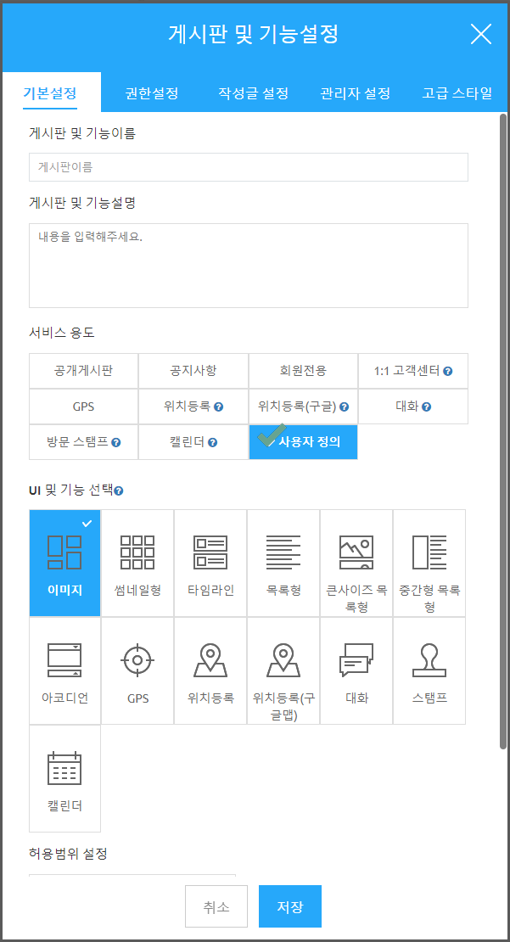Toggle the 사용자 정의 service option
This screenshot has width=510, height=942.
[303, 442]
